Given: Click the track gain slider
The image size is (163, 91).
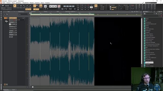Looking at the screenshot, I should [13, 31].
